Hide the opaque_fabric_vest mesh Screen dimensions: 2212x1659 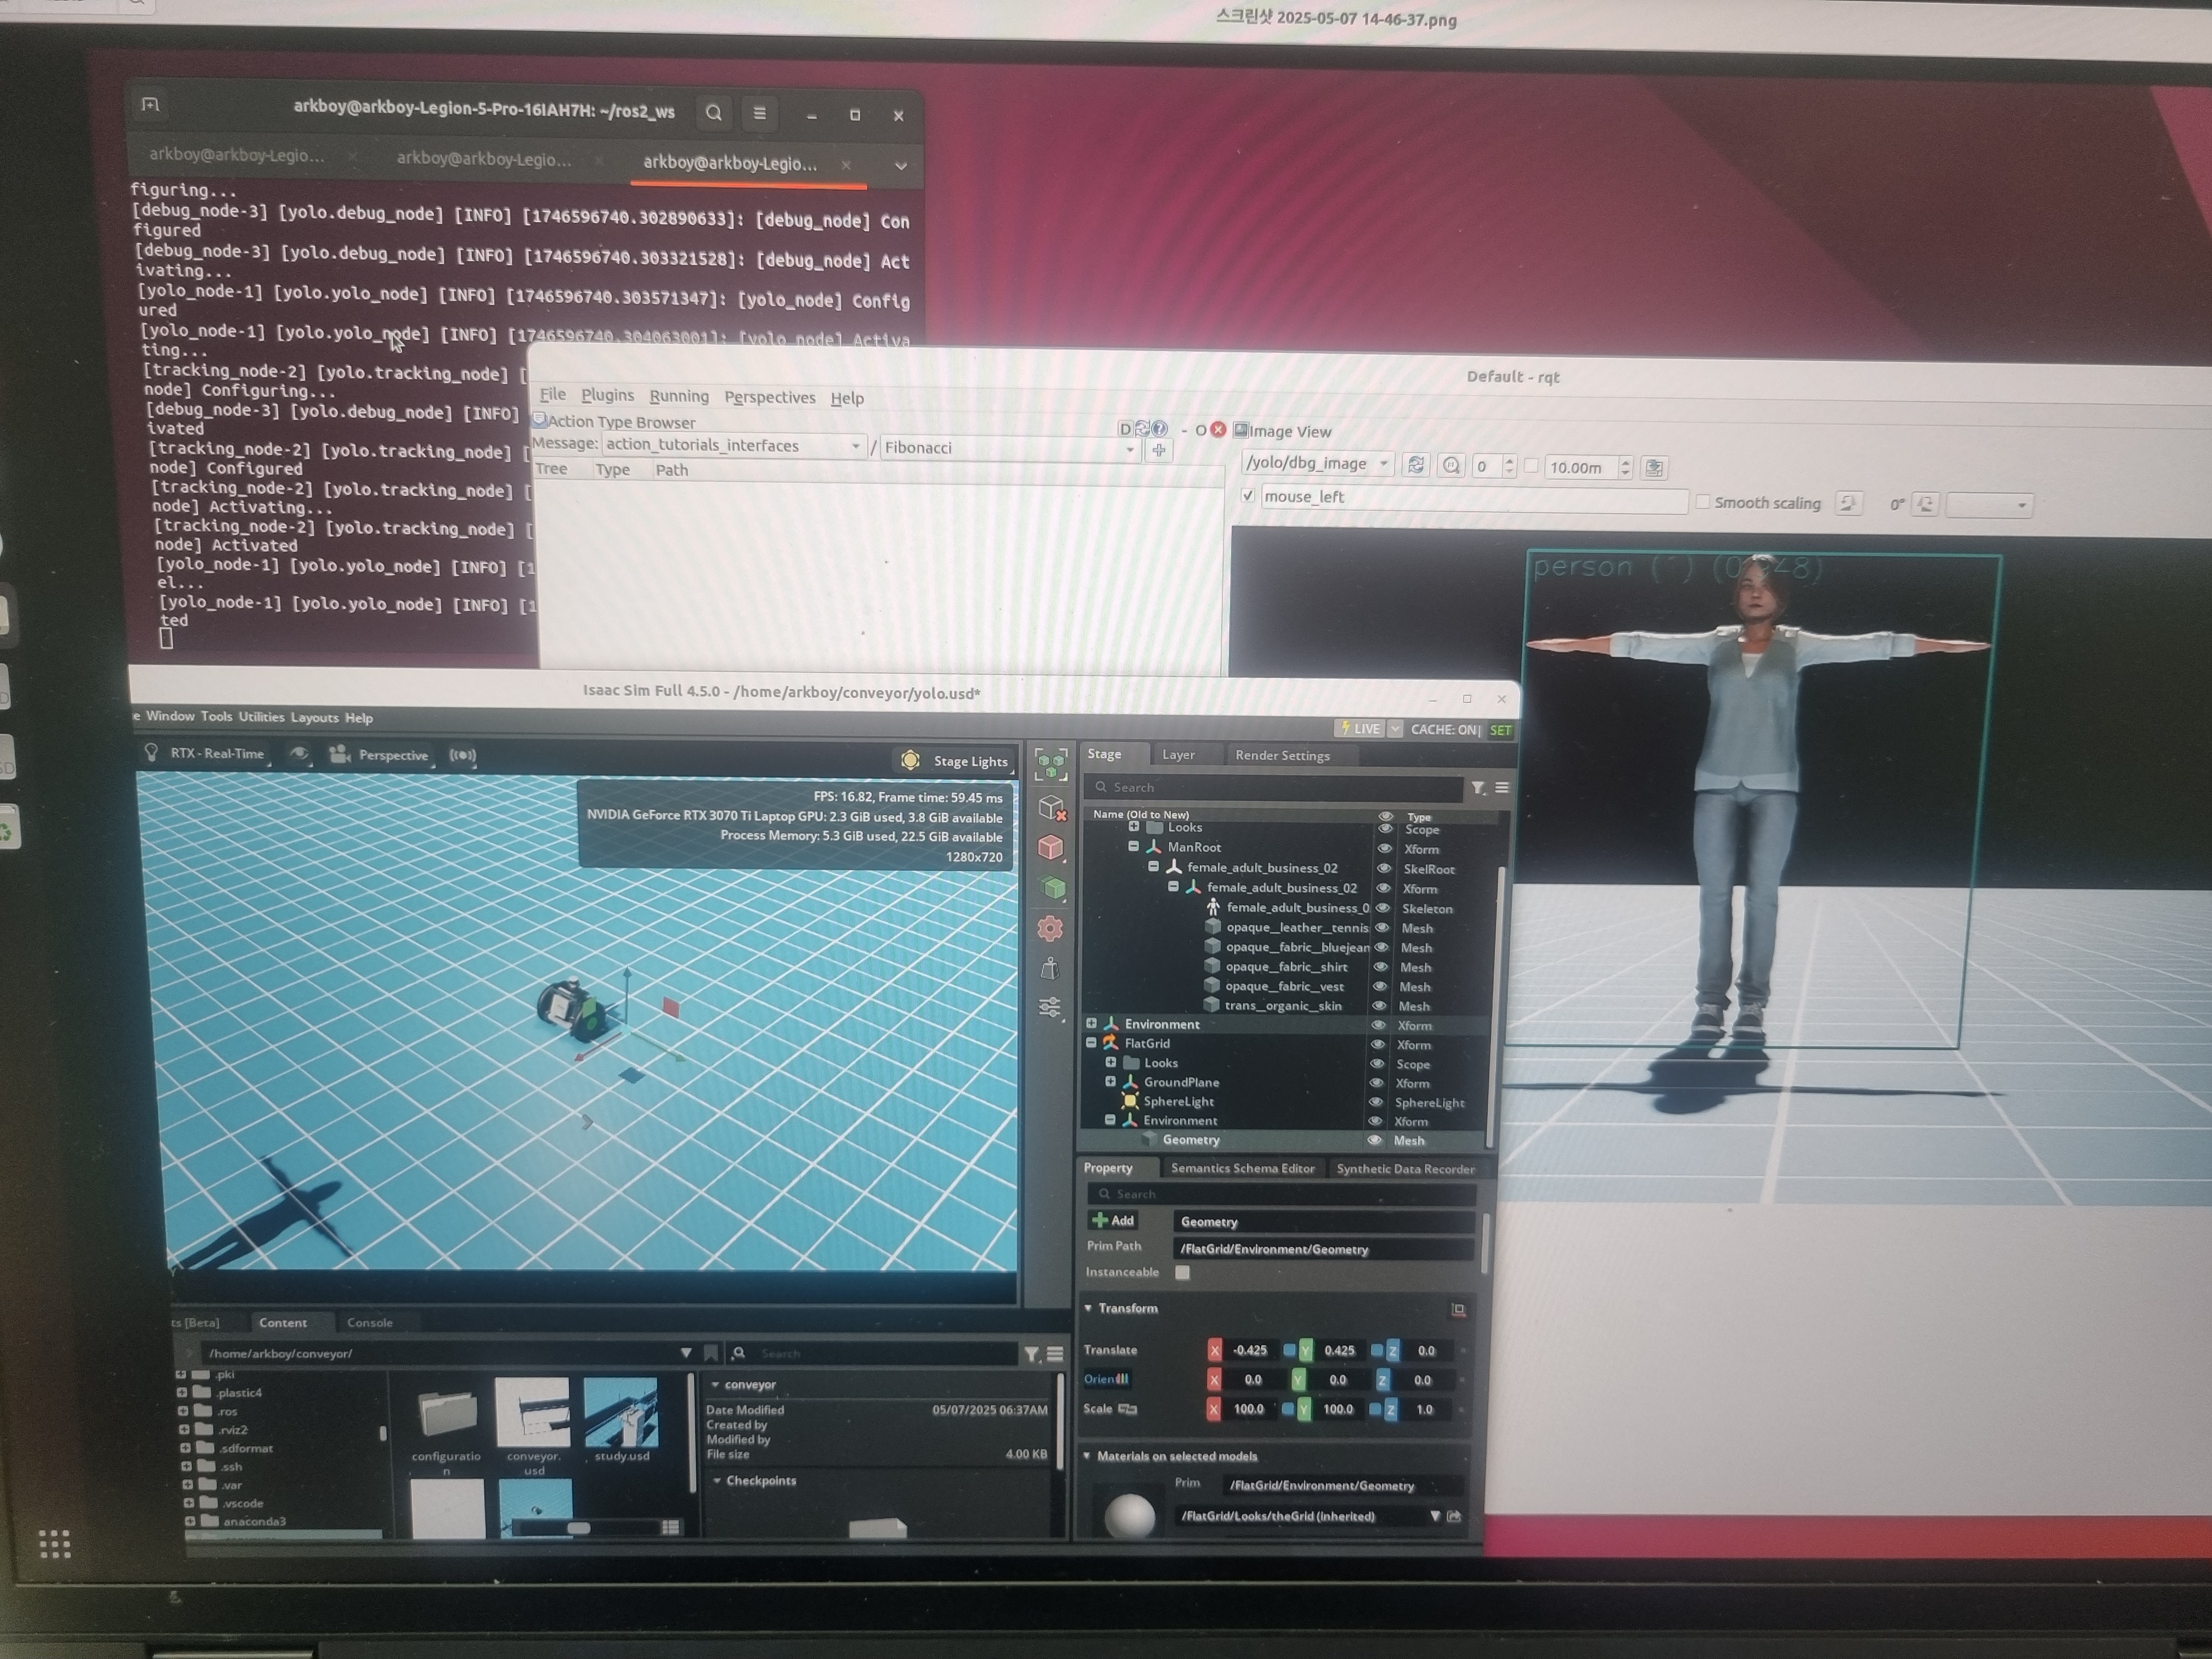click(1380, 986)
